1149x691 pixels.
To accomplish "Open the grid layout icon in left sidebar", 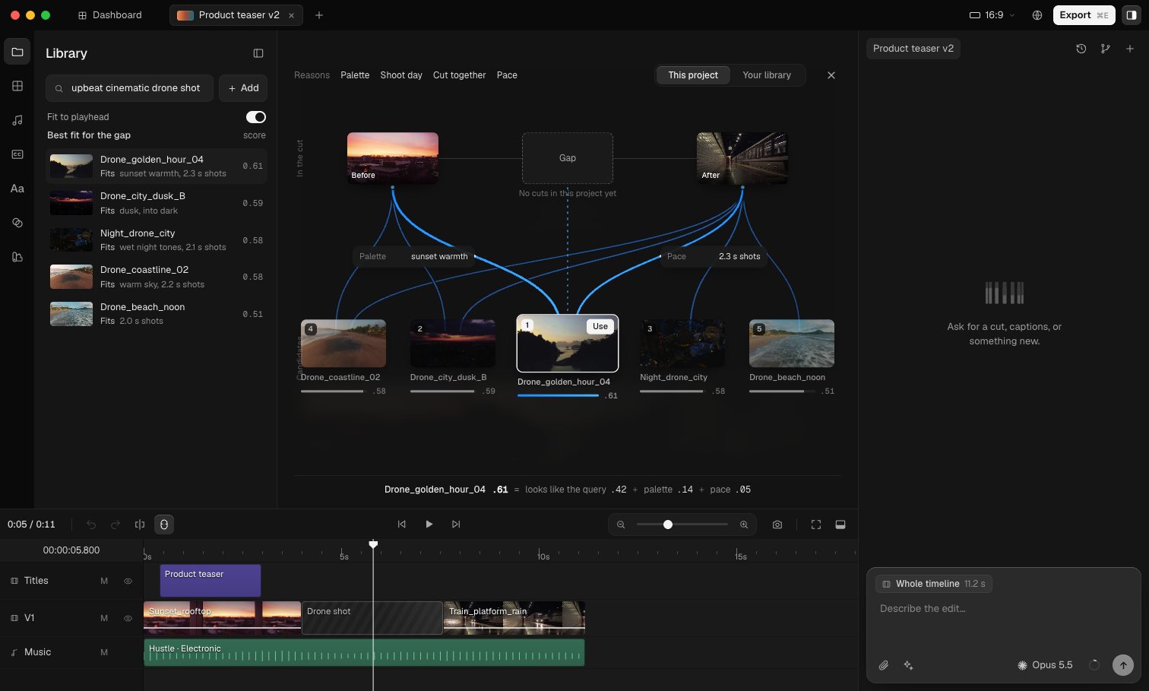I will coord(17,86).
